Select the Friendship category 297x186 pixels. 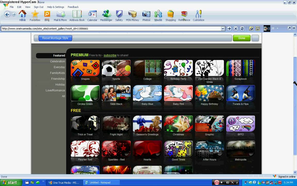coord(58,79)
